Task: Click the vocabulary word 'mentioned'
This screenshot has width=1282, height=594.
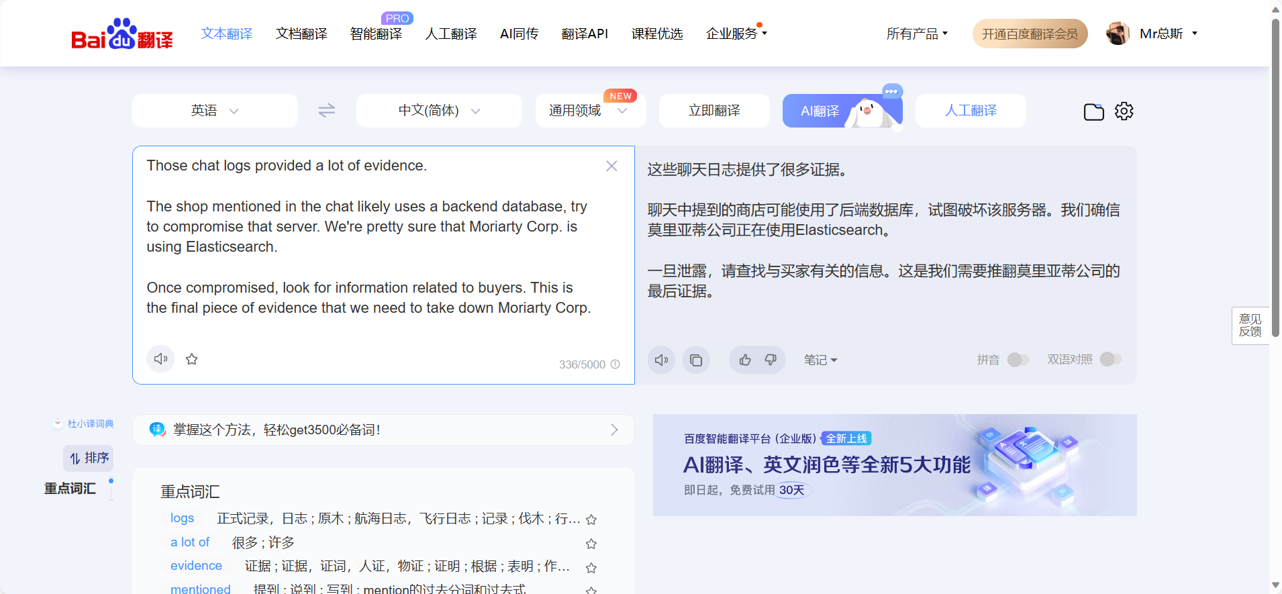Action: point(200,589)
